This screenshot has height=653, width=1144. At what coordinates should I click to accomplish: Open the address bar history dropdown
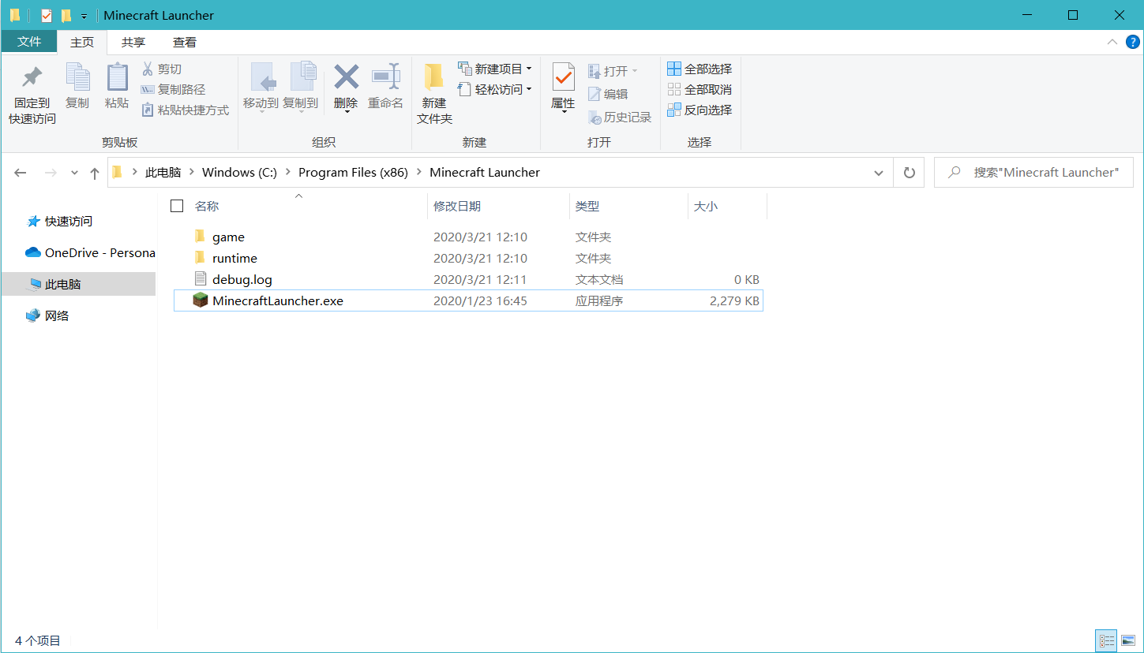(878, 172)
